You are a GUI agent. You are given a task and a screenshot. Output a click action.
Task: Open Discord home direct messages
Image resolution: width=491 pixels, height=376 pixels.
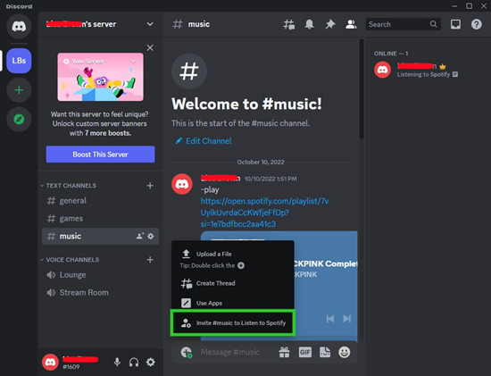click(x=19, y=26)
